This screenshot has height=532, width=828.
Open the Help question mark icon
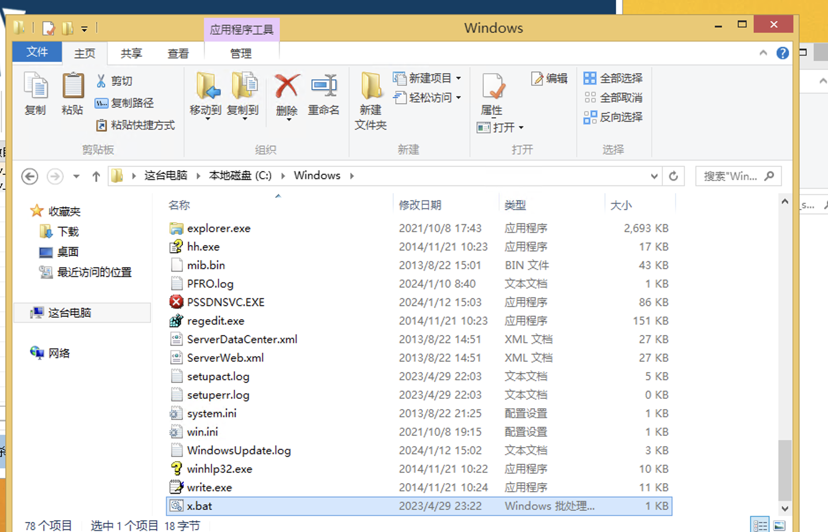[x=783, y=53]
